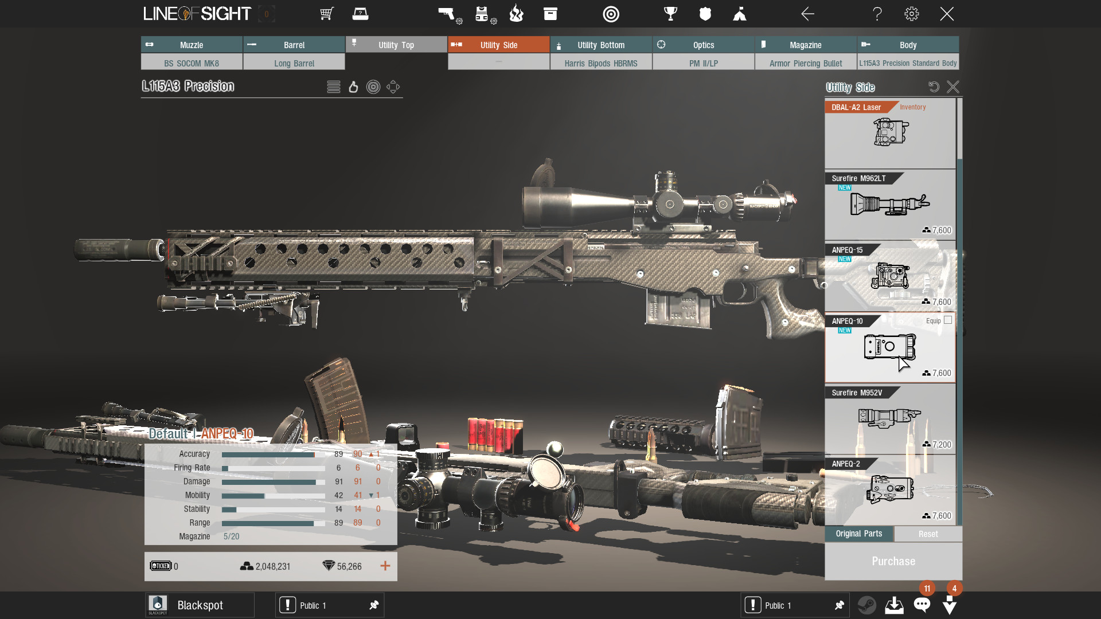This screenshot has width=1101, height=619.
Task: Open the chat messages bubble icon
Action: (922, 605)
